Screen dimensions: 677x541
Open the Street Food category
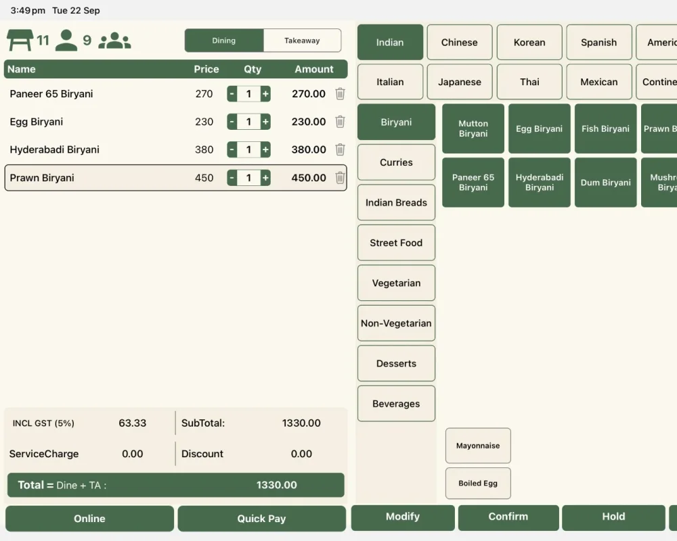coord(396,243)
